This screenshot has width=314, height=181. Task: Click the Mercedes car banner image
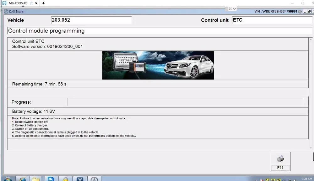point(158,65)
